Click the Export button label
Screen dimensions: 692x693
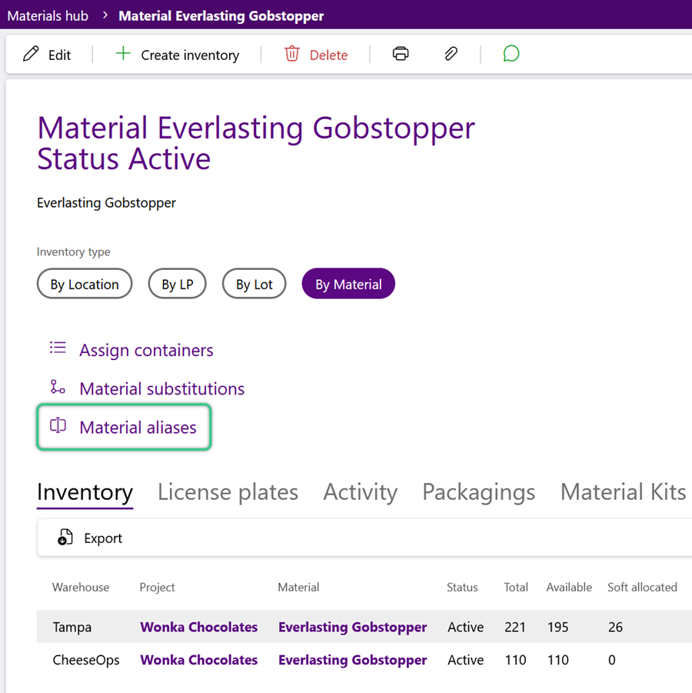click(x=103, y=538)
